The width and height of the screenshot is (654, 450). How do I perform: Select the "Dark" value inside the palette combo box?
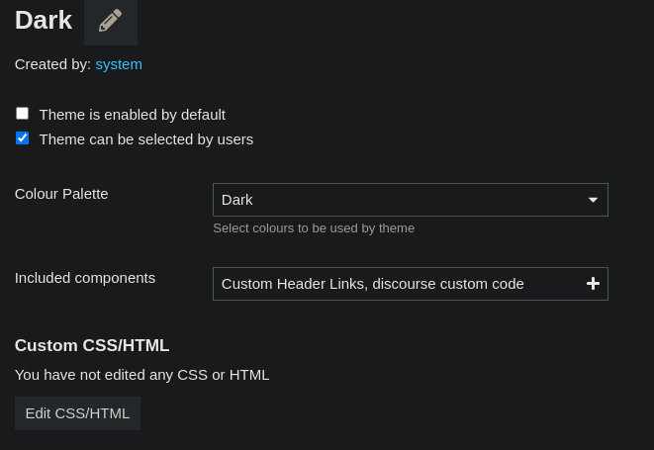(236, 200)
